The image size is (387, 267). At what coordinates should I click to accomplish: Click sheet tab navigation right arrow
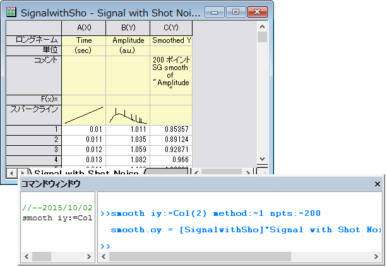[x=23, y=173]
